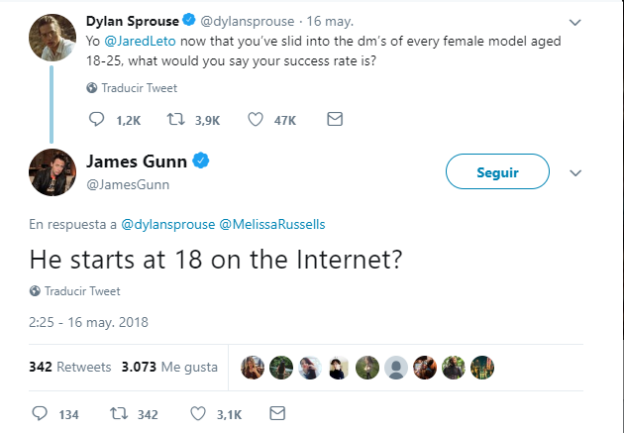Share James Gunn's tweet by message icon
624x433 pixels.
(277, 413)
